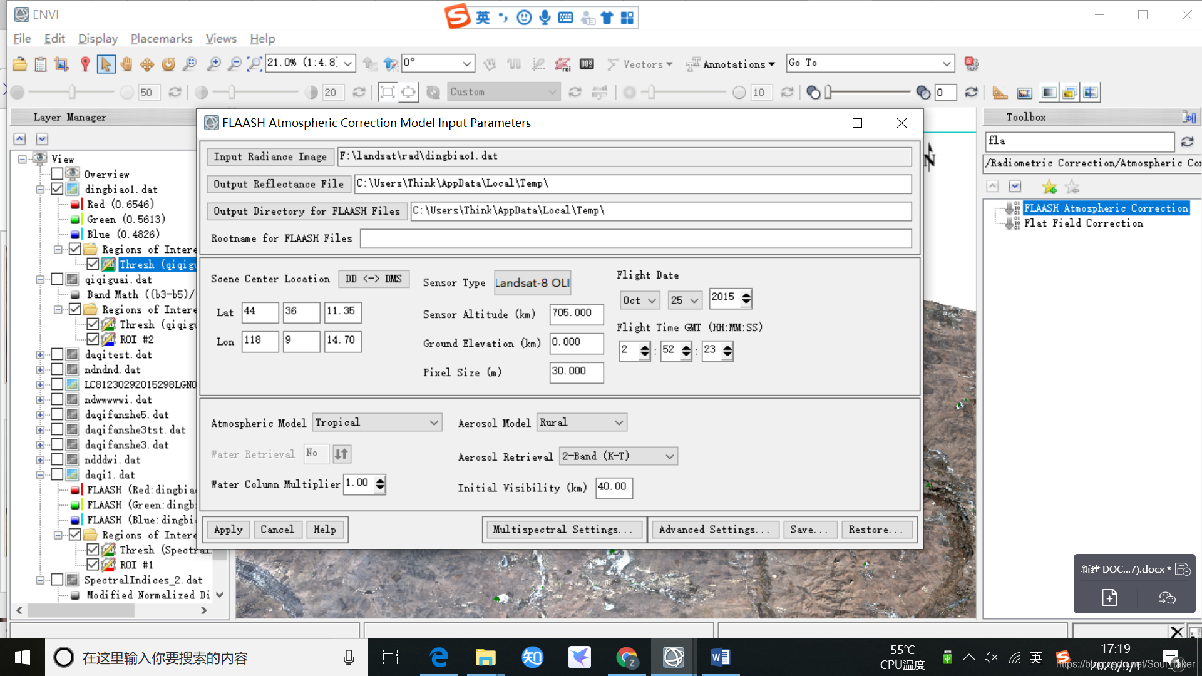Viewport: 1202px width, 676px height.
Task: Open the Help menu
Action: click(x=262, y=38)
